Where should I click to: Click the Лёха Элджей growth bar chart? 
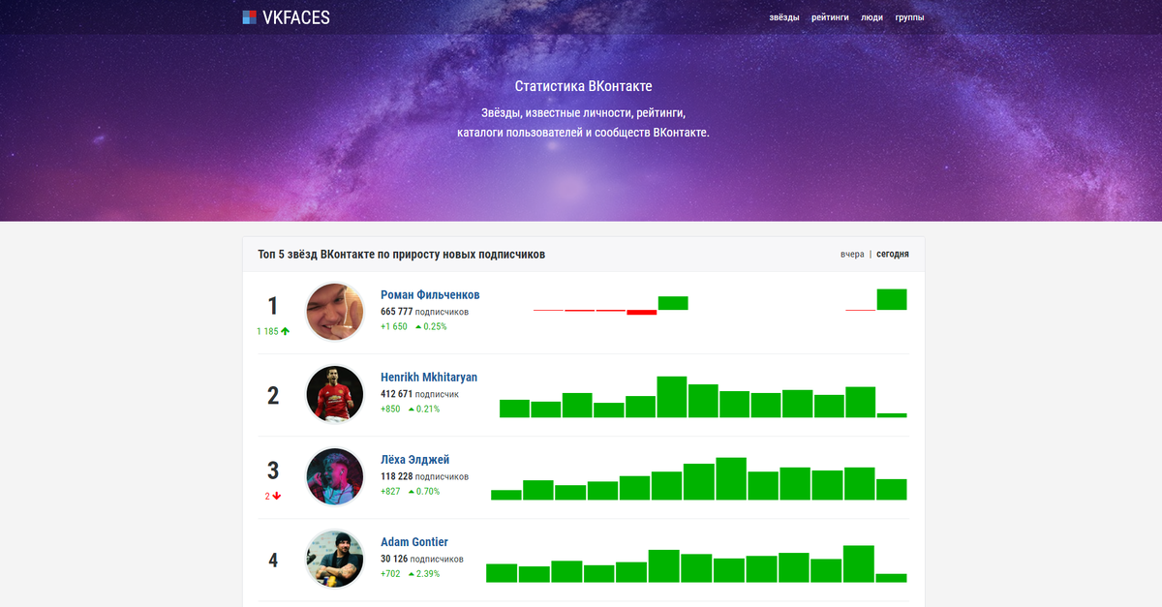coord(699,478)
